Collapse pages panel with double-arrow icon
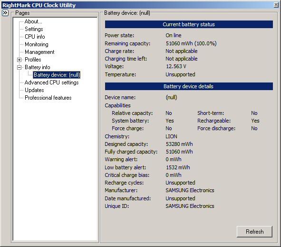This screenshot has height=247, width=281. pyautogui.click(x=5, y=13)
